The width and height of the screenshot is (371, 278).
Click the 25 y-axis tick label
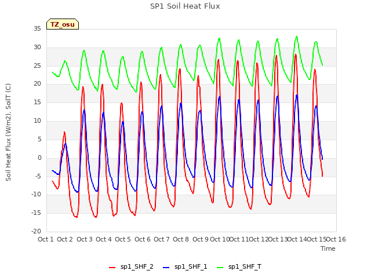37,65
